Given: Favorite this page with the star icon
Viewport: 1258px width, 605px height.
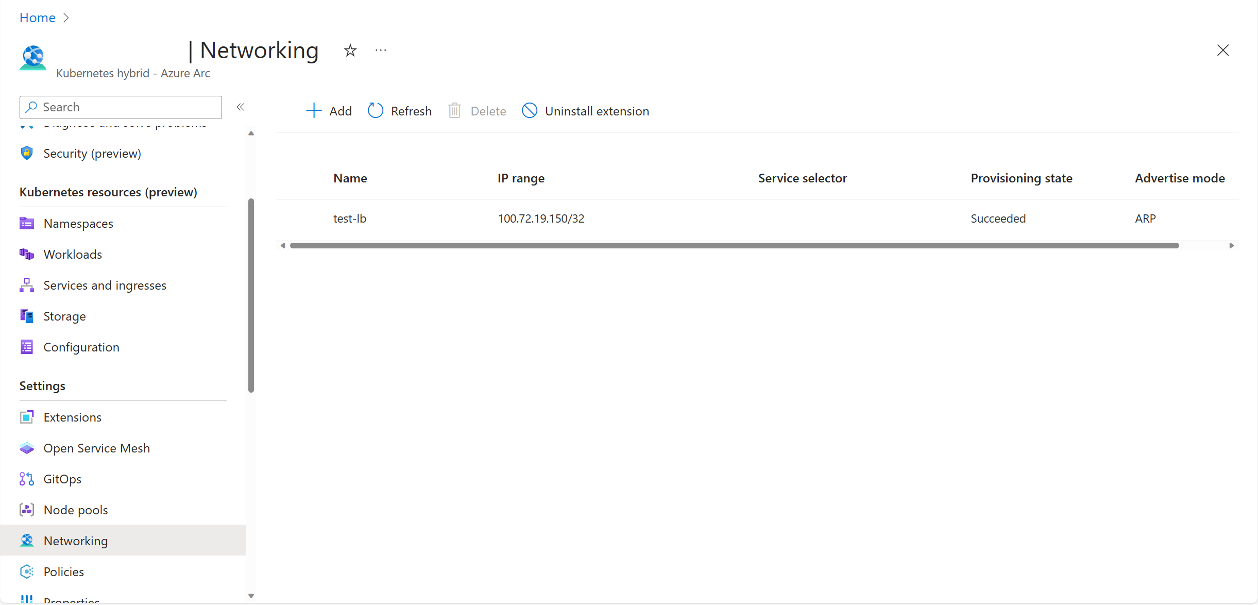Looking at the screenshot, I should 350,51.
